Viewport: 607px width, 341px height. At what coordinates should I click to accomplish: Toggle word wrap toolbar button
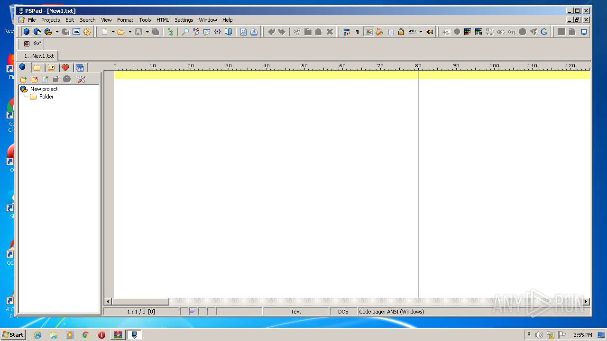pyautogui.click(x=347, y=32)
